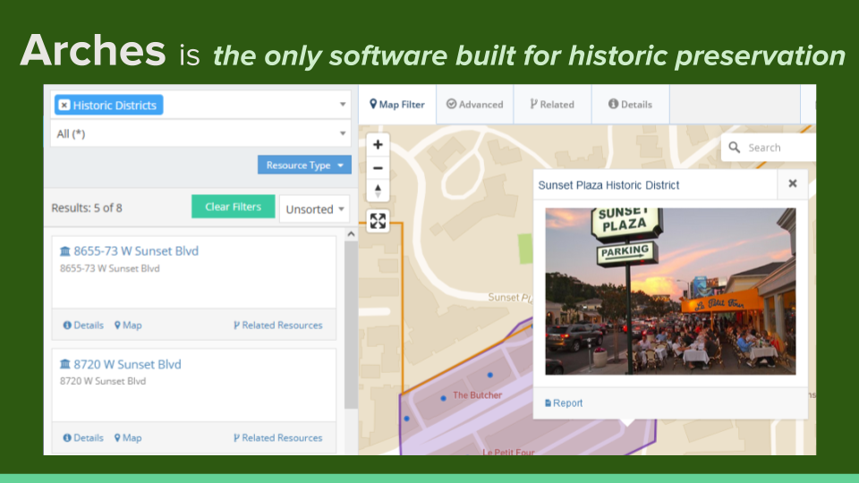Toggle fullscreen map view
859x483 pixels.
pos(378,221)
